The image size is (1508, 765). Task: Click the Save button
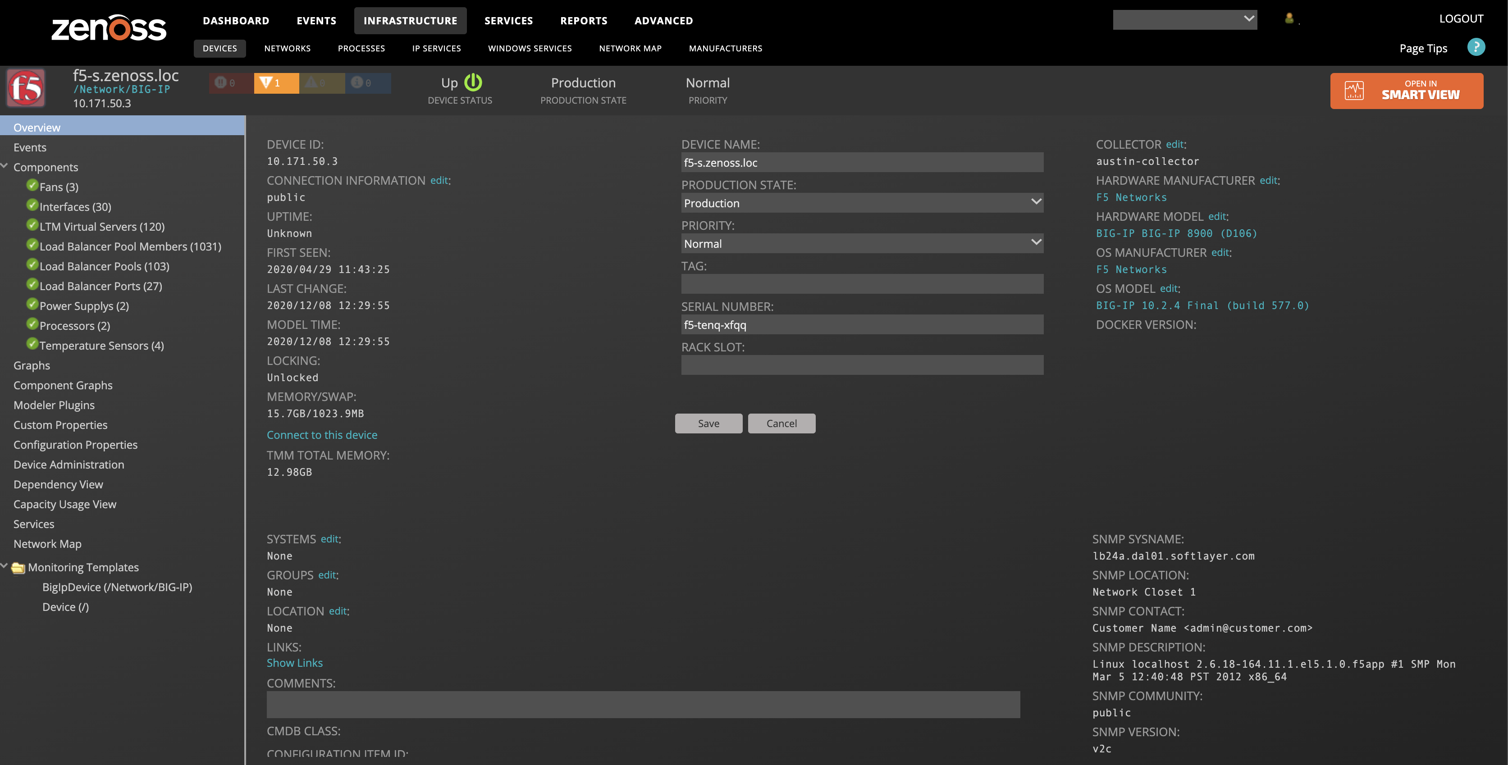pos(708,423)
